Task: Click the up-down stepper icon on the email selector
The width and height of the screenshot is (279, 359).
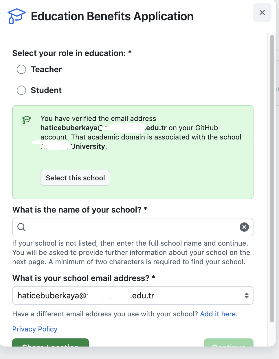Action: [246, 295]
